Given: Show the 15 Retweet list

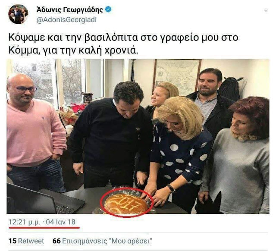Looking at the screenshot, I should pyautogui.click(x=26, y=241).
